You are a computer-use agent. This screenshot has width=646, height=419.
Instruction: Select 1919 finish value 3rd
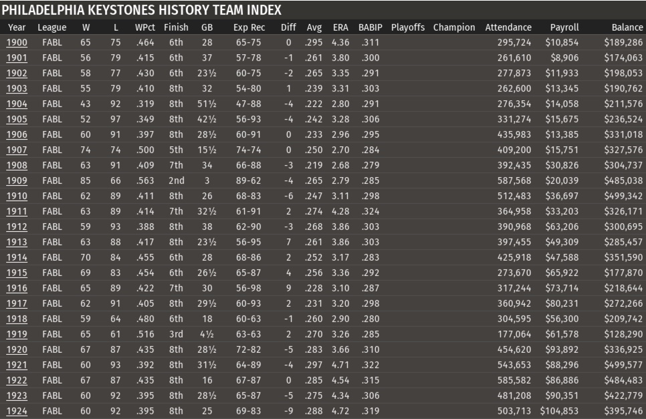[176, 334]
